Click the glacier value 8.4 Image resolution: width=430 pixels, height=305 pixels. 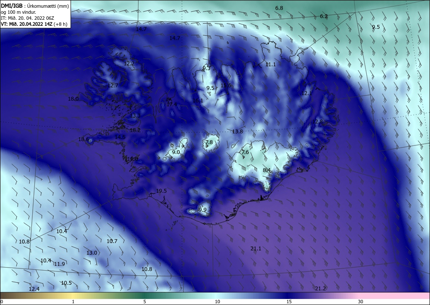pyautogui.click(x=267, y=170)
